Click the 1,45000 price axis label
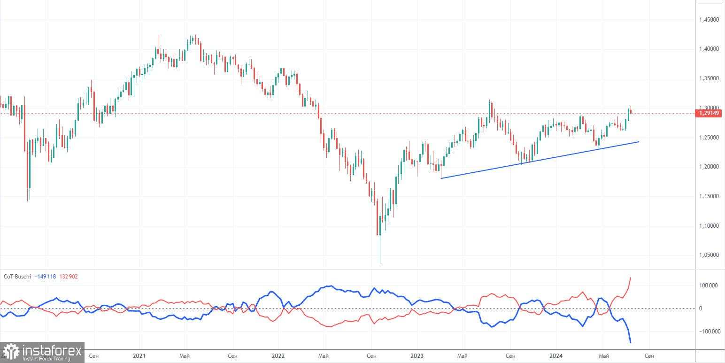This screenshot has height=363, width=725. point(710,20)
